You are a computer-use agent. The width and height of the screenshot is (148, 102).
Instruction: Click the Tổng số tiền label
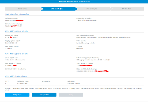[11, 35]
